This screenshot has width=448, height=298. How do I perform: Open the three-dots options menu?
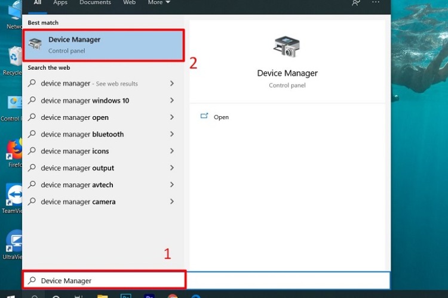point(376,3)
